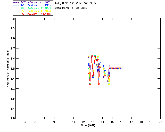The width and height of the screenshot is (165, 132).
Task: Click the x-axis tick label 16
Action: click(x=122, y=122)
